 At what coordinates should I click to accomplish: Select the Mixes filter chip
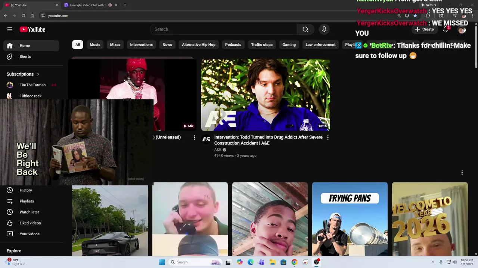115,45
